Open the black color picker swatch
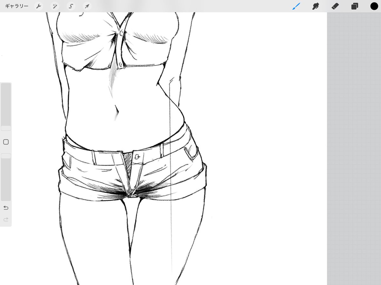 [374, 6]
